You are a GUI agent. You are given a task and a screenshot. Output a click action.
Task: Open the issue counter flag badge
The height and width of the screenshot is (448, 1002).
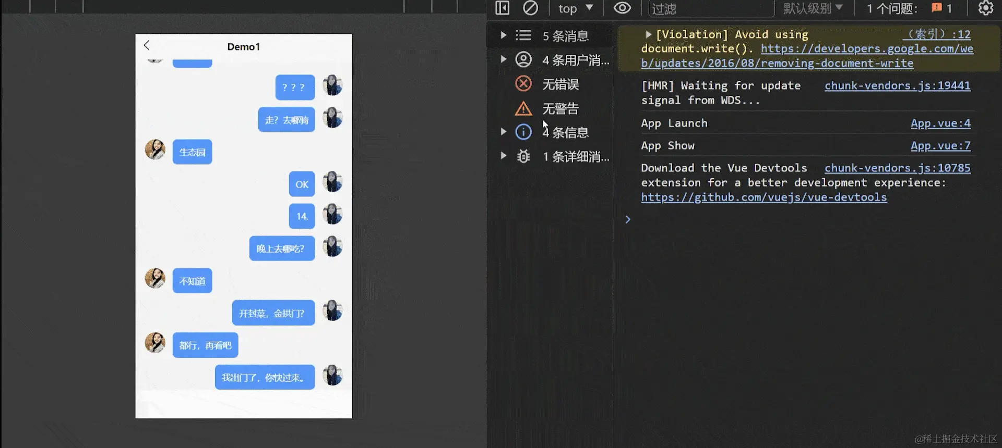[942, 8]
